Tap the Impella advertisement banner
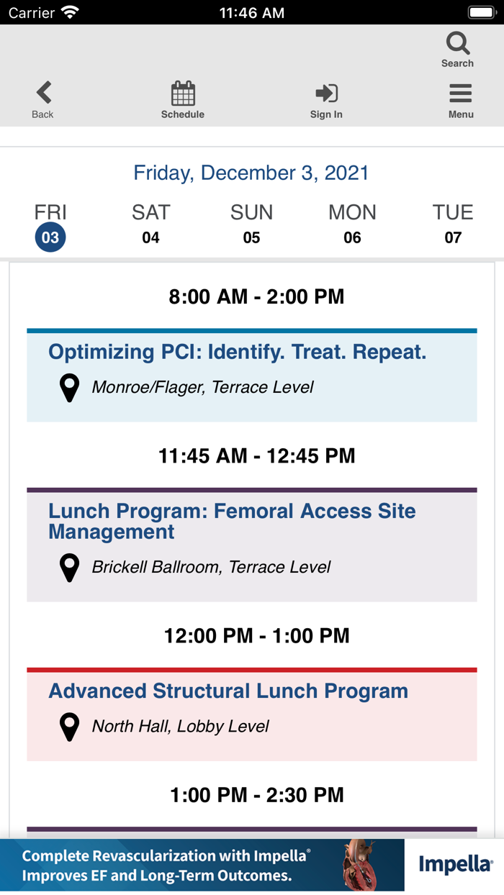The width and height of the screenshot is (504, 895). [x=252, y=866]
